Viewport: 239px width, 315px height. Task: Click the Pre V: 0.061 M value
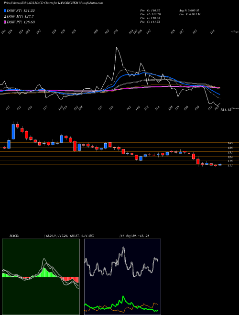pyautogui.click(x=189, y=14)
